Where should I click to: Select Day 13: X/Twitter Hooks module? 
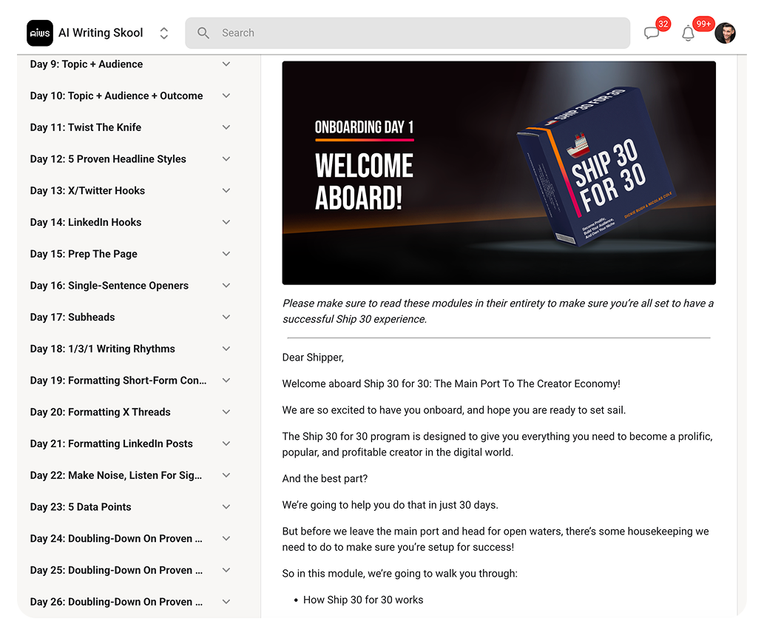[88, 191]
